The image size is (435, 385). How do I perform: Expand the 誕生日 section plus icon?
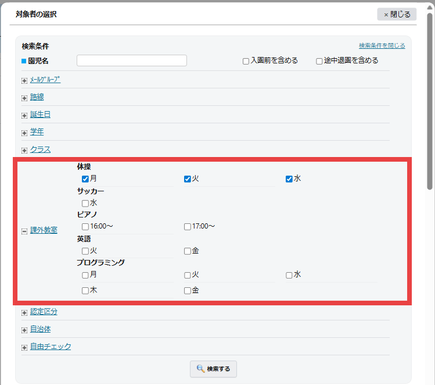click(x=24, y=116)
